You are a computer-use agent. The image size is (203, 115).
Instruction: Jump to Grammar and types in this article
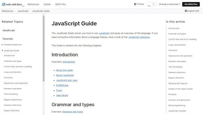(177, 34)
